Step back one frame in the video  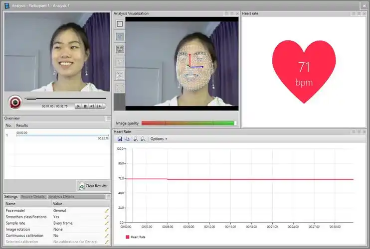[x=92, y=106]
